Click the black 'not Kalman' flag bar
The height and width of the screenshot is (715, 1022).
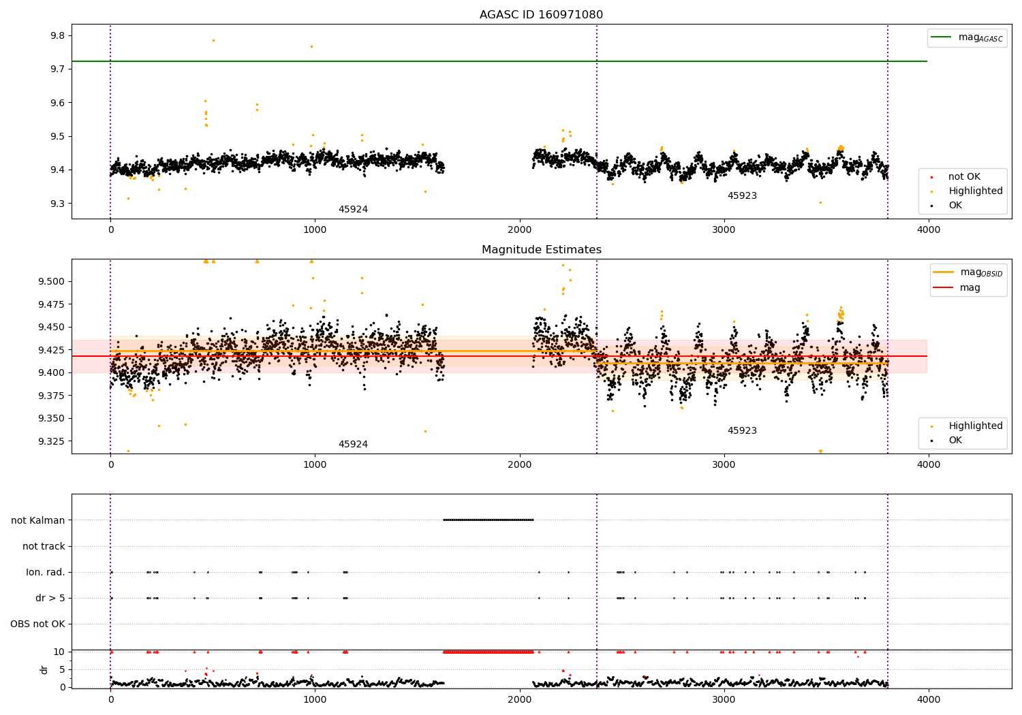click(x=489, y=520)
